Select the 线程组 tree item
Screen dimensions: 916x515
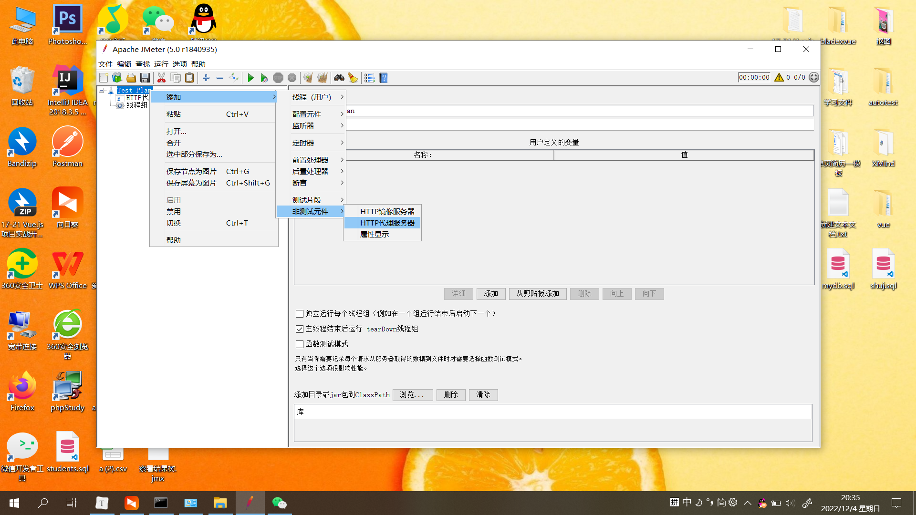(137, 105)
